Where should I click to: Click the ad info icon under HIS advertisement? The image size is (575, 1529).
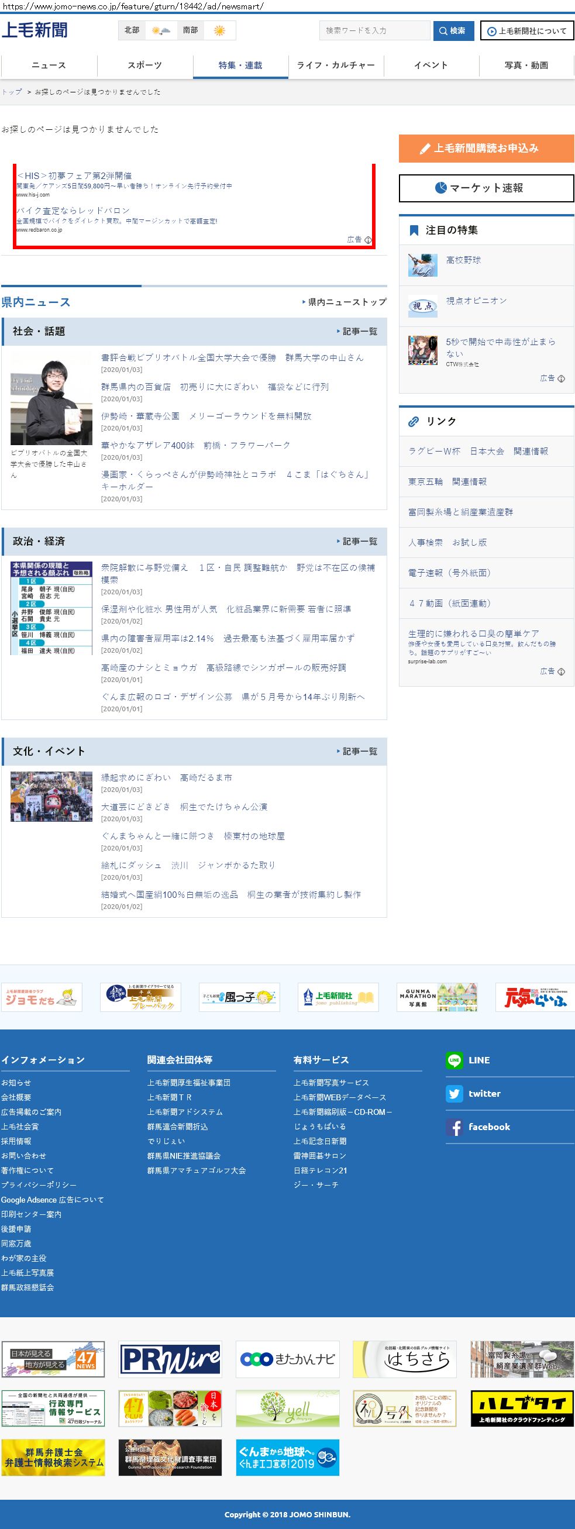[x=368, y=240]
